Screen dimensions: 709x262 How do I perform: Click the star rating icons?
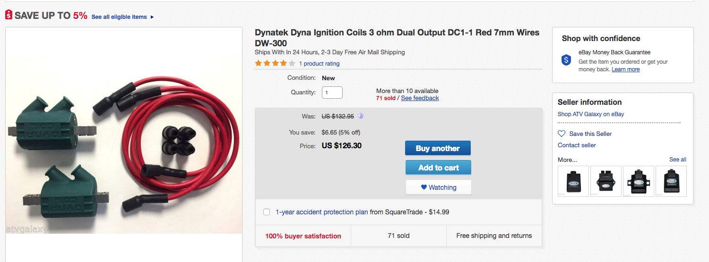(275, 63)
